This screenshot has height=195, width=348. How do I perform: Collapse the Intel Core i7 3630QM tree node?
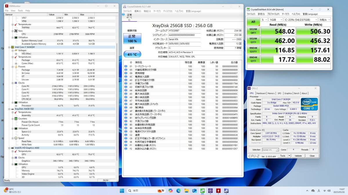click(9, 47)
